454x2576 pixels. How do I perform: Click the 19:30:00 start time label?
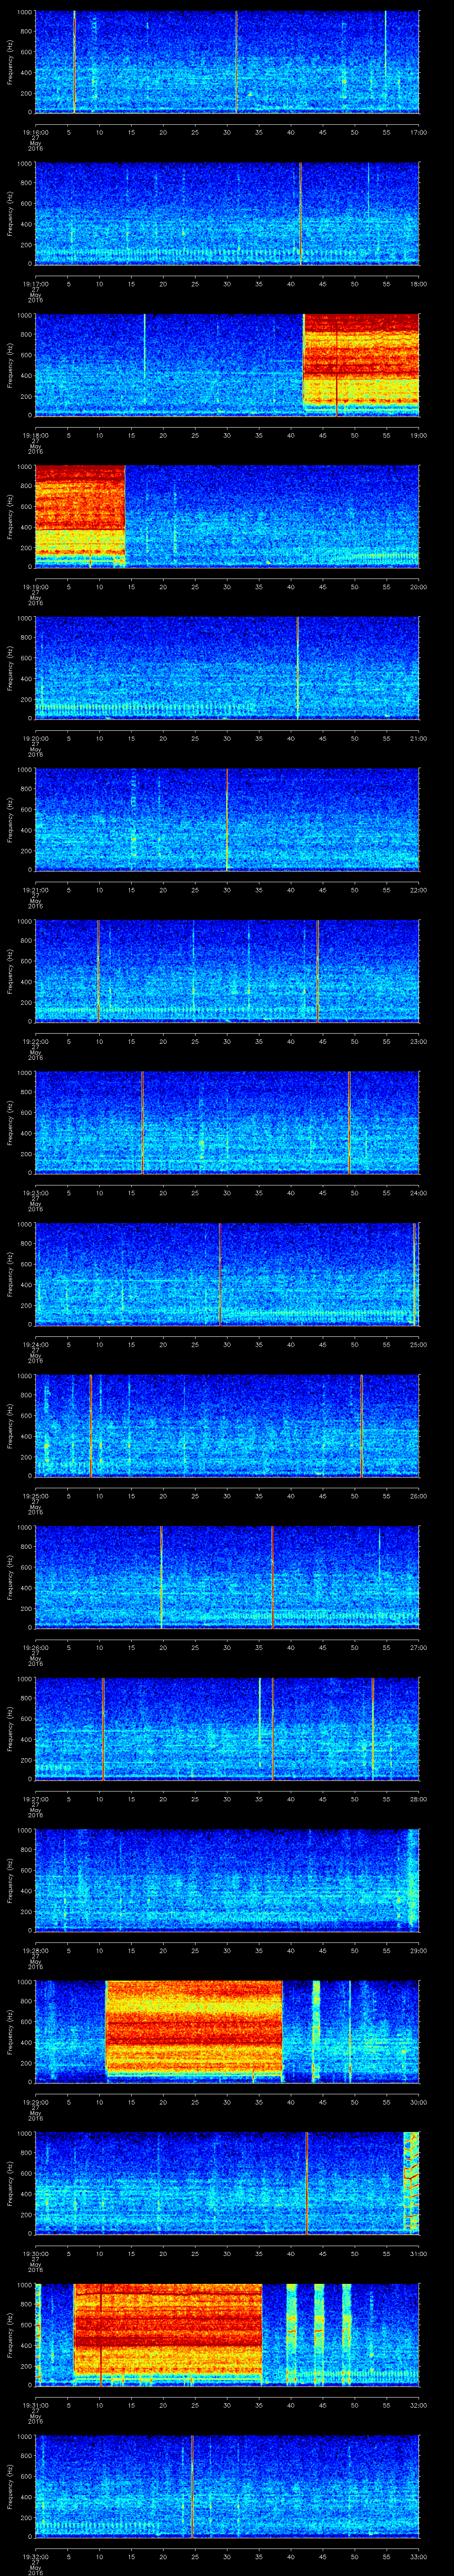click(x=35, y=2254)
